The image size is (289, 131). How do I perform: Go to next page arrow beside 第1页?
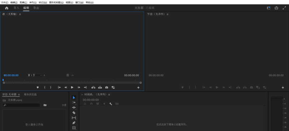point(44,75)
